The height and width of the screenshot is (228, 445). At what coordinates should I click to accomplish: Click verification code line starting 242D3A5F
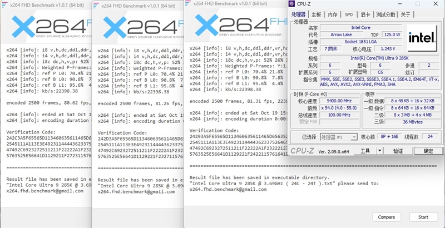tap(141, 139)
